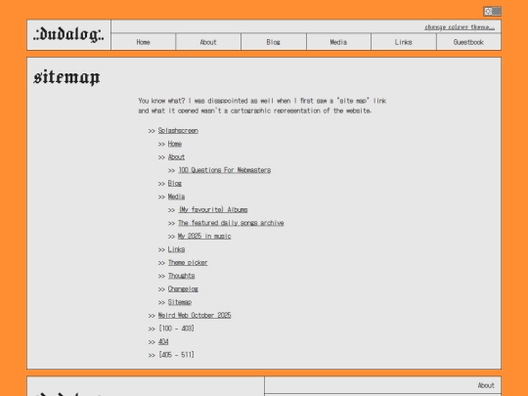Open the Thoughts link
The image size is (528, 396).
(x=182, y=276)
